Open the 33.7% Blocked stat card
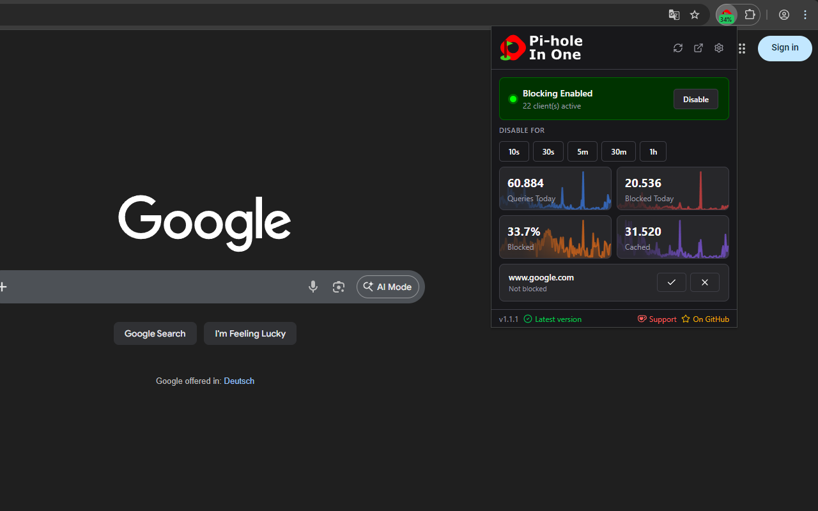The image size is (818, 511). coord(555,237)
